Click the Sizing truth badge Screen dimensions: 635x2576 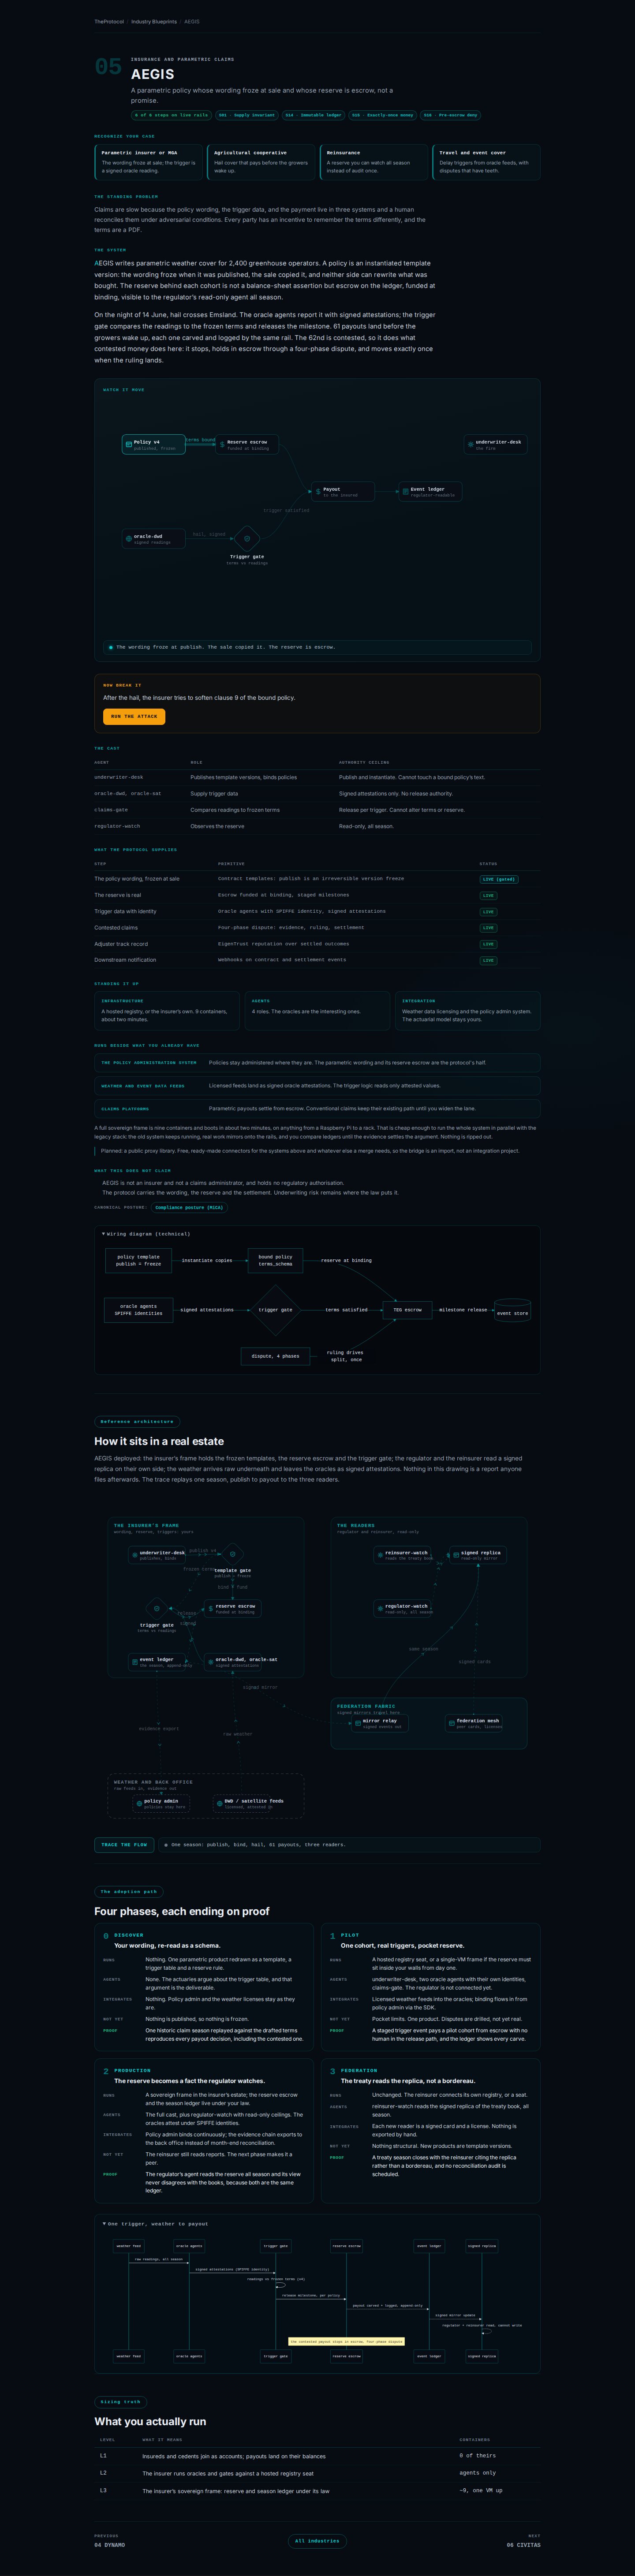[121, 2401]
